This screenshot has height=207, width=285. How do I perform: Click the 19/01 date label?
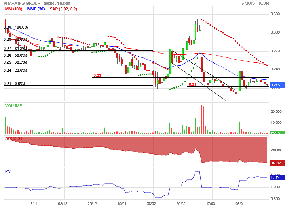pyautogui.click(x=122, y=203)
